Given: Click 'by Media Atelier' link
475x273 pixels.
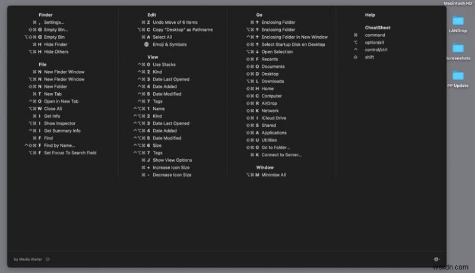Looking at the screenshot, I should [28, 259].
